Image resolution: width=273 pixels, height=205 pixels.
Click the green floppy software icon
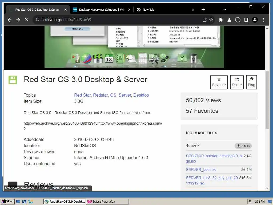click(13, 80)
